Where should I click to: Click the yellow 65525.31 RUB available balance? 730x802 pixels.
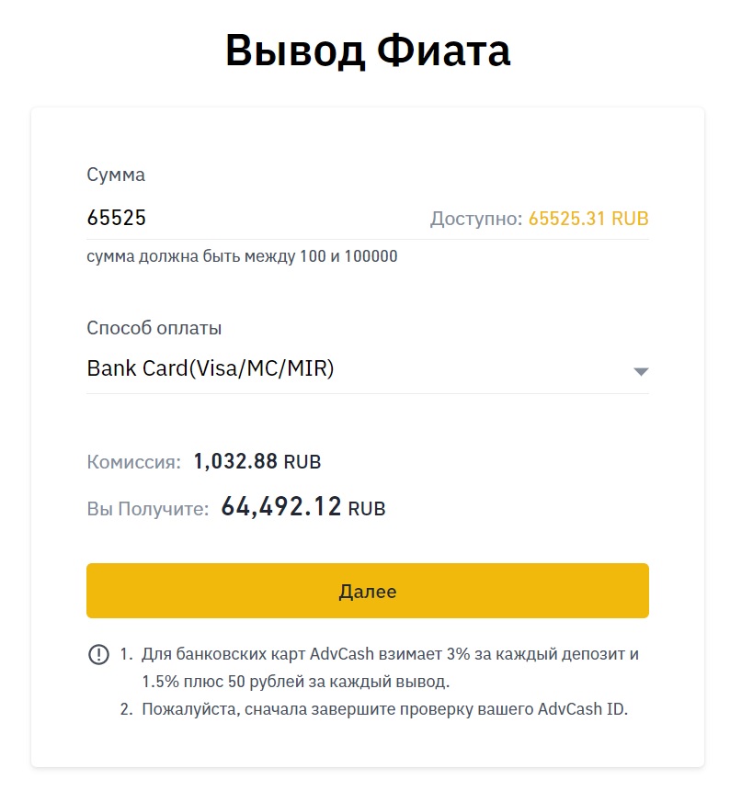pos(588,219)
